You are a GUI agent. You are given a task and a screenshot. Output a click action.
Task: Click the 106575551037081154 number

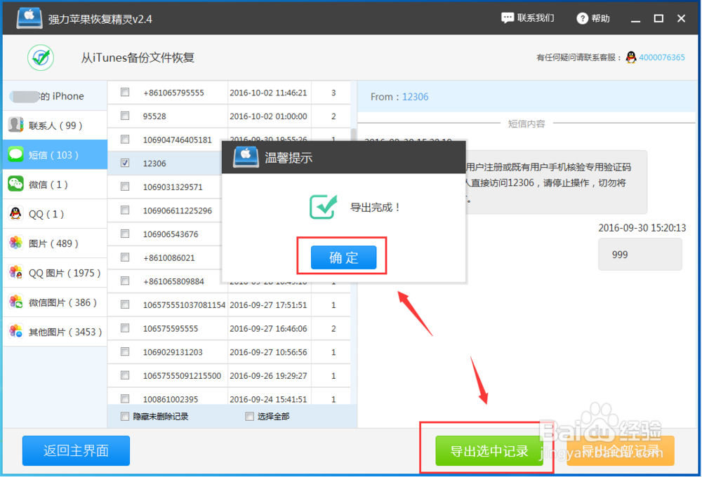pyautogui.click(x=184, y=305)
